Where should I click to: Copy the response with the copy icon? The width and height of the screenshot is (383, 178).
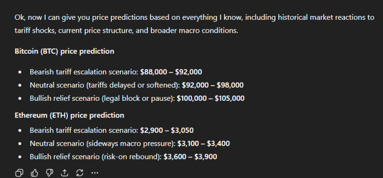(19, 173)
